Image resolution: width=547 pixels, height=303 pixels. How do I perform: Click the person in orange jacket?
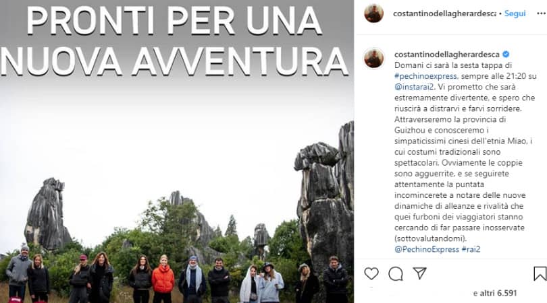pos(163,278)
